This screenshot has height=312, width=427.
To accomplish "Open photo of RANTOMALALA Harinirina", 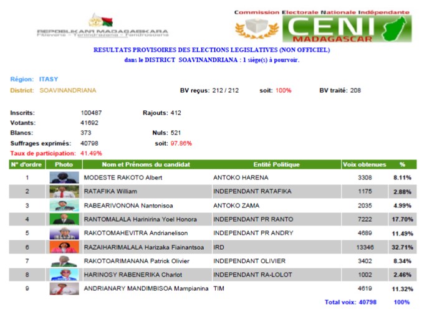I will (64, 219).
